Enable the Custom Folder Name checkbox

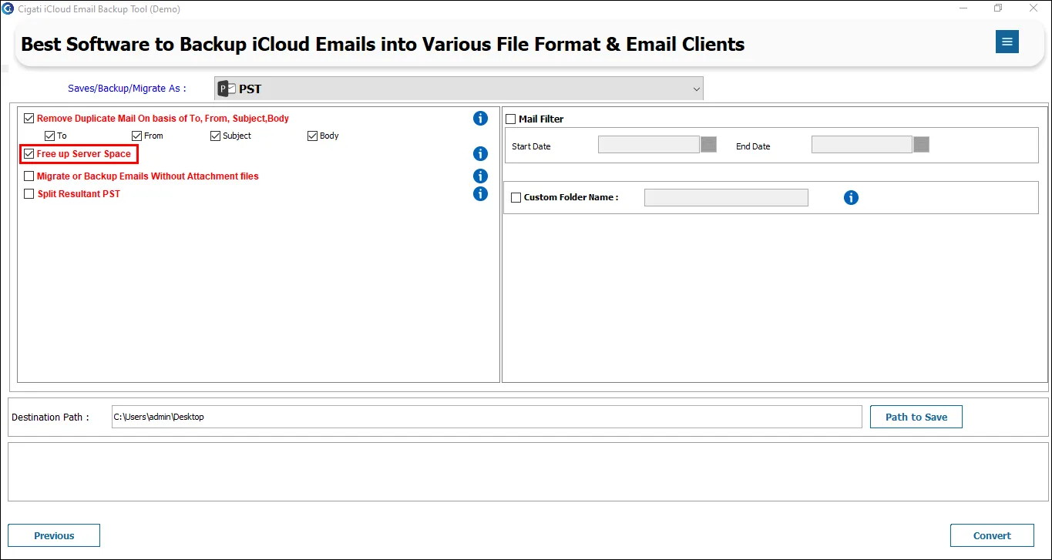tap(516, 198)
